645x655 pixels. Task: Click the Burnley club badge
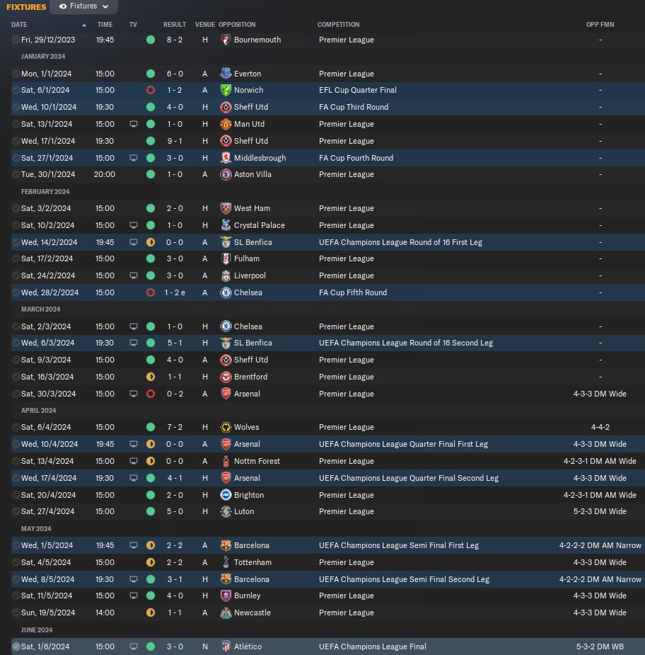pyautogui.click(x=226, y=596)
